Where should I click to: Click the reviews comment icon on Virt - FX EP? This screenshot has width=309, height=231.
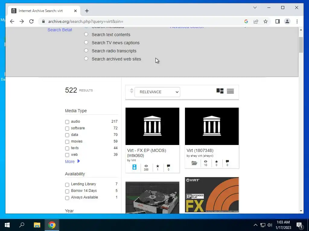168,166
